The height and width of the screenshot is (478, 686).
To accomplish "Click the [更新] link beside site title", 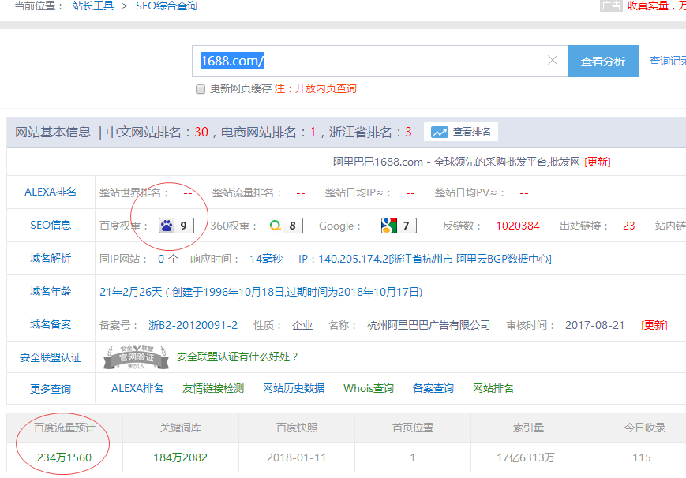I will point(597,162).
